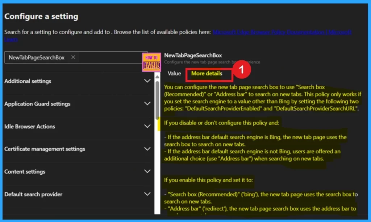Expand Certificate management settings chevron
Screen dimensions: 371x222
(147, 149)
